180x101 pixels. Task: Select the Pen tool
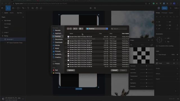pyautogui.click(x=23, y=8)
